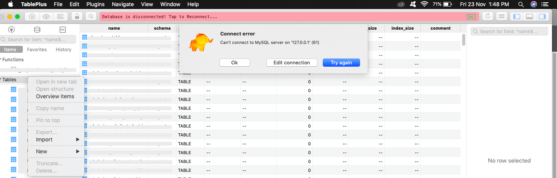557x178 pixels.
Task: Open the New submenu in context menu
Action: point(56,151)
